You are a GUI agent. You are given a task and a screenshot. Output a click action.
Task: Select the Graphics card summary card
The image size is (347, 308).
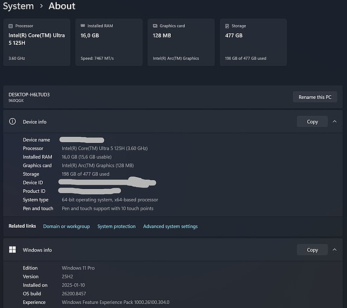point(181,42)
